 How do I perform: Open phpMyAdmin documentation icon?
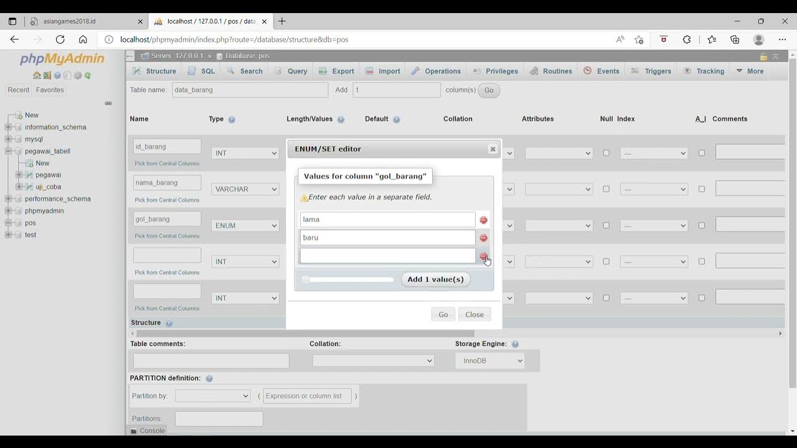[57, 75]
